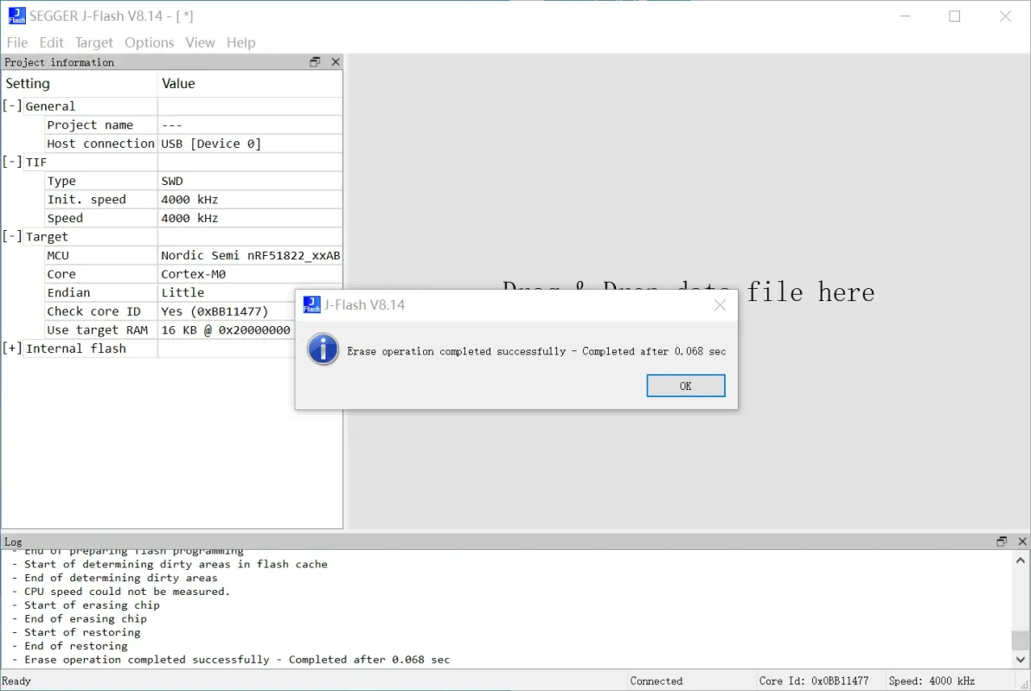Select the Endian row
This screenshot has height=691, width=1031.
click(x=171, y=292)
